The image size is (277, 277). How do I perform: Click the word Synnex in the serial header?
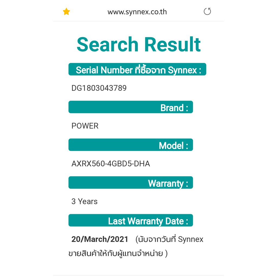click(x=183, y=70)
